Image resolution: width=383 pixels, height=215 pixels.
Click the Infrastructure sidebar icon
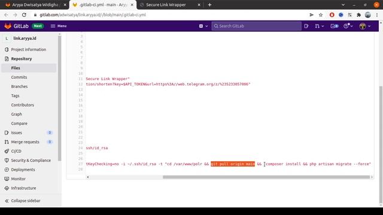[7, 188]
